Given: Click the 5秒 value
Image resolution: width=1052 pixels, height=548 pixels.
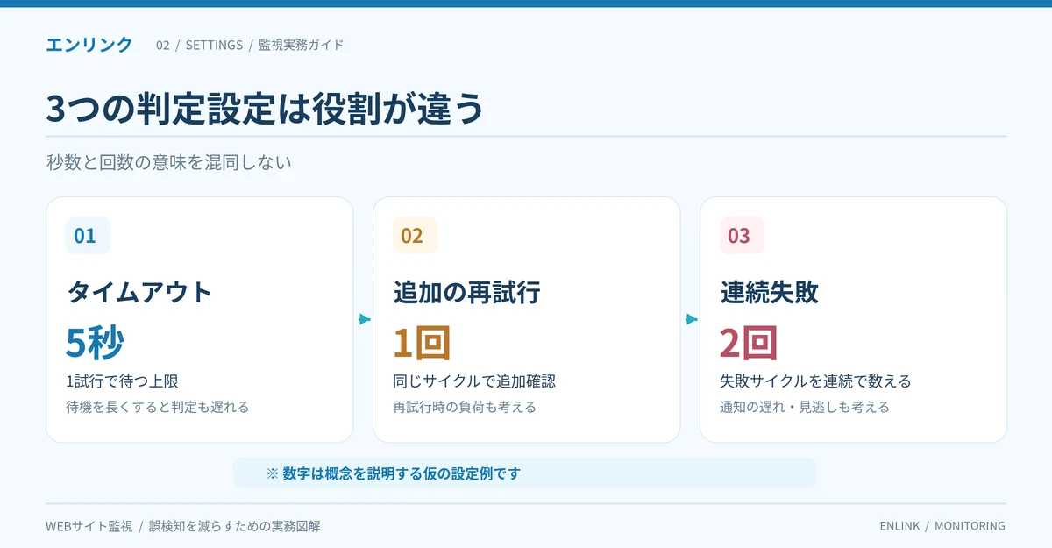Looking at the screenshot, I should (95, 342).
